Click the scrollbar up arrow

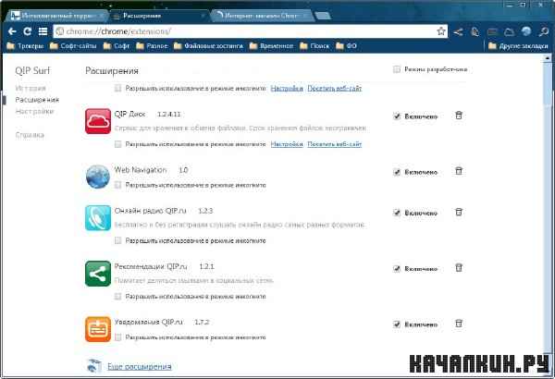point(548,57)
